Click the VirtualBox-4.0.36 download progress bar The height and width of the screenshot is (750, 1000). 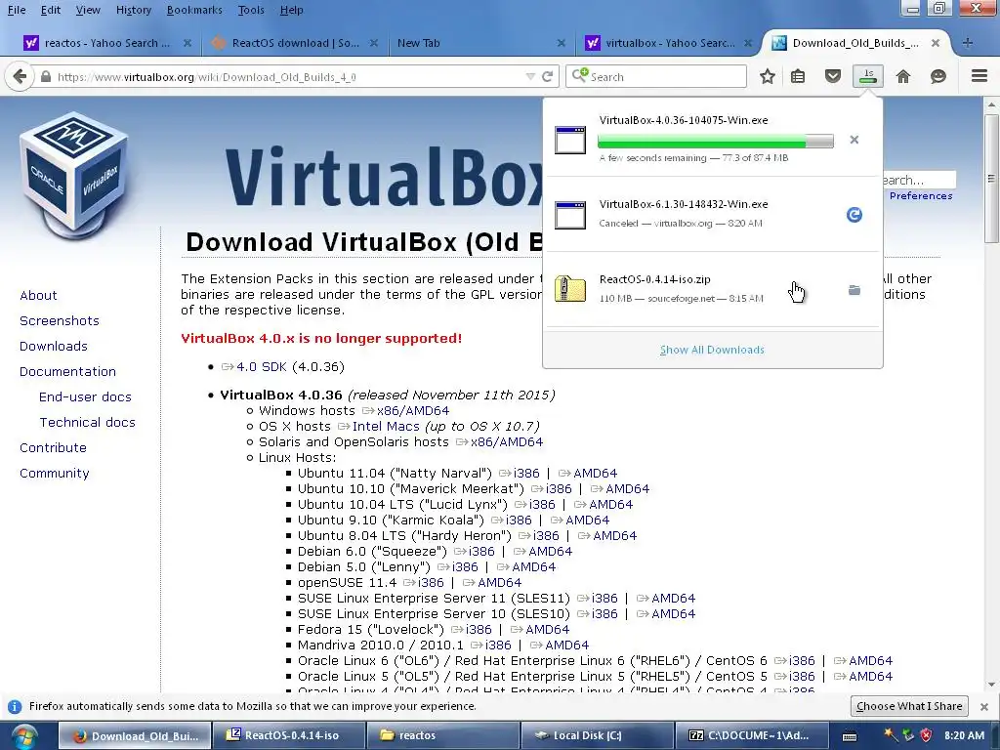[x=716, y=141]
